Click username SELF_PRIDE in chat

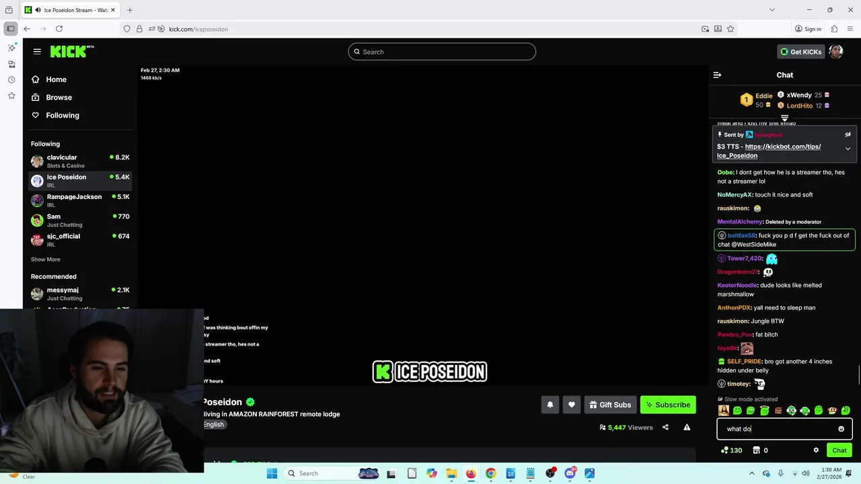744,361
